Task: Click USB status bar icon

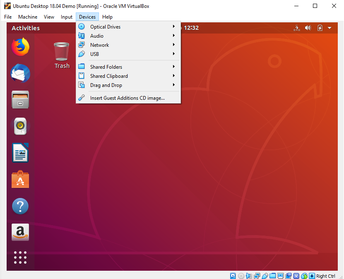Action: (x=265, y=276)
